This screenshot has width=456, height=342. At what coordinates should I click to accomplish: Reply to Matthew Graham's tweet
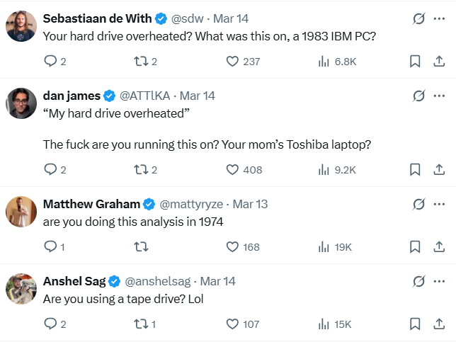click(50, 246)
